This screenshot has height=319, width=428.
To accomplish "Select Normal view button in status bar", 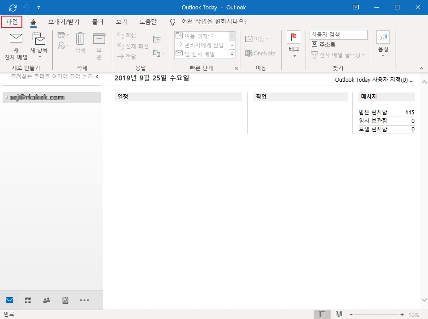I will pyautogui.click(x=322, y=315).
